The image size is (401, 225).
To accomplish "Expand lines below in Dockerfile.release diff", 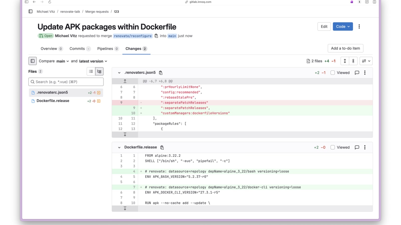I will pyautogui.click(x=125, y=208).
